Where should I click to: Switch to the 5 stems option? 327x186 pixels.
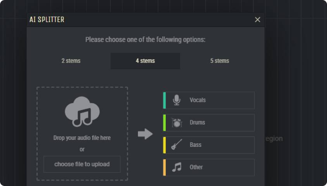[220, 61]
